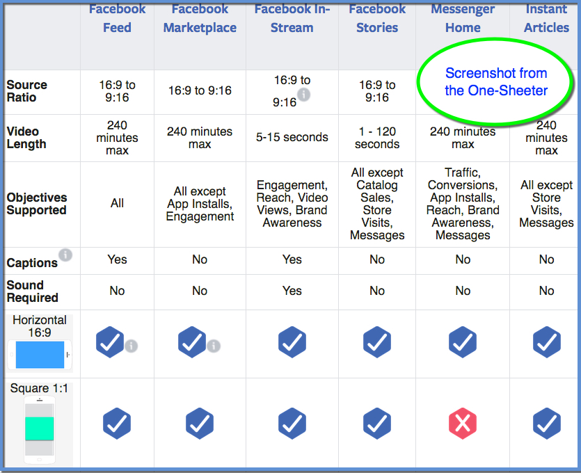581x473 pixels.
Task: Click the Horizontal 16:9 checkmark under Facebook Marketplace
Action: [192, 342]
